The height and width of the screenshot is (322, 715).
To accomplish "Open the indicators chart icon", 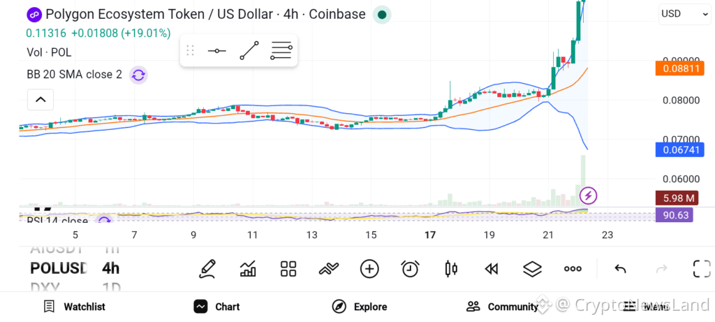I will (248, 269).
